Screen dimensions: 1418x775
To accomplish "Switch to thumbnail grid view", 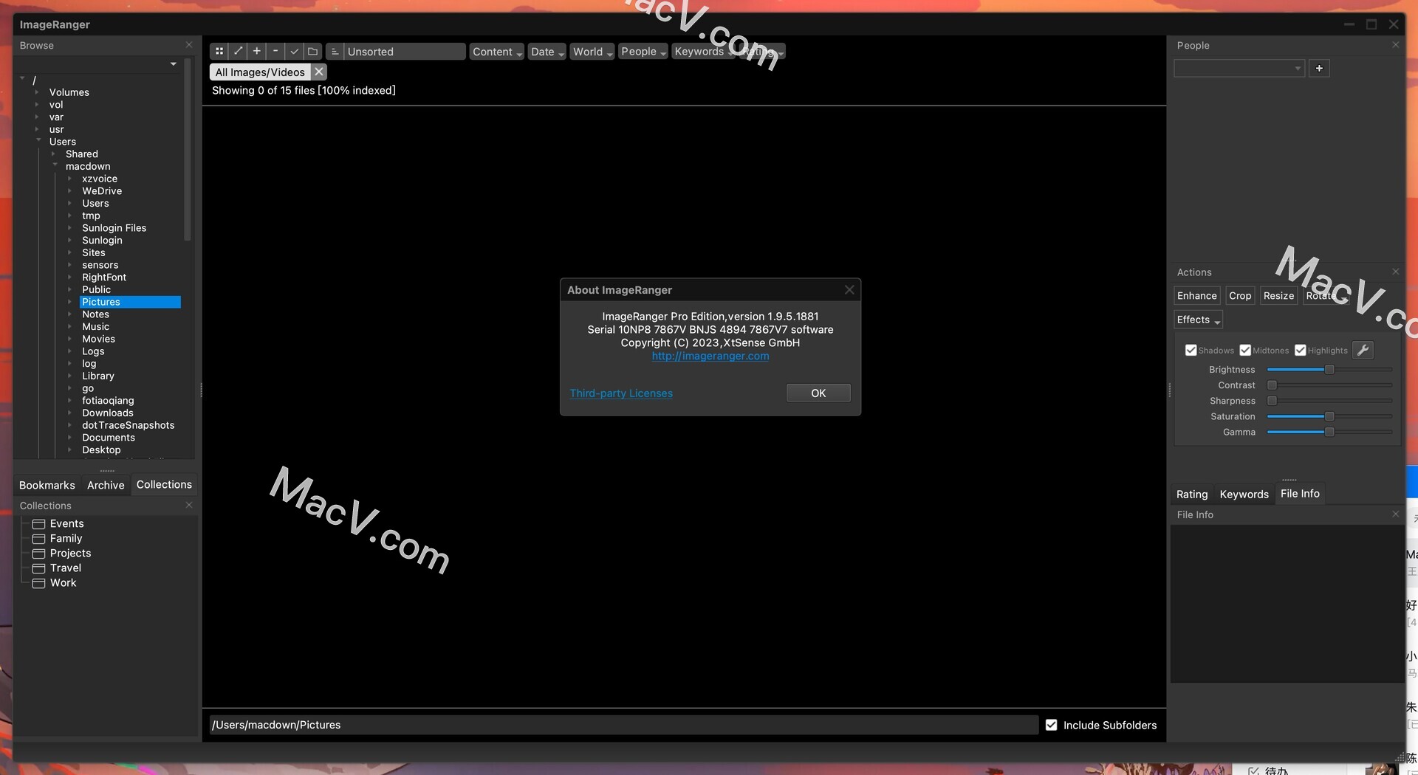I will 219,52.
